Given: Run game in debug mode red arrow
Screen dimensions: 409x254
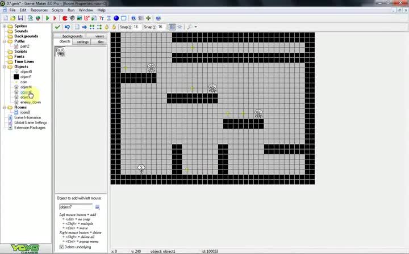Looking at the screenshot, I should (55, 18).
